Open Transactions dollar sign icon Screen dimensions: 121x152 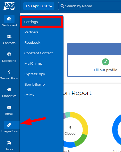9,72
